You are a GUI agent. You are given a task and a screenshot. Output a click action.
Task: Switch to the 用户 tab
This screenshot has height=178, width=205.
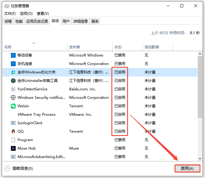[x=66, y=21]
